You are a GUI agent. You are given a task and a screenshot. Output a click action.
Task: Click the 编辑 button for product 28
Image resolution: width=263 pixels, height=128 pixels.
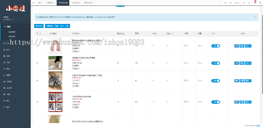click(242, 46)
